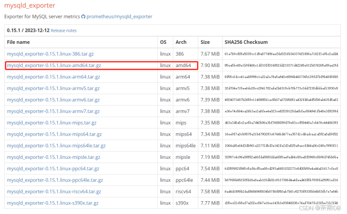Download mysqld_exporter-0.15.1.linux-mips64le.tar.gz
Image resolution: width=347 pixels, height=214 pixels.
coord(56,146)
